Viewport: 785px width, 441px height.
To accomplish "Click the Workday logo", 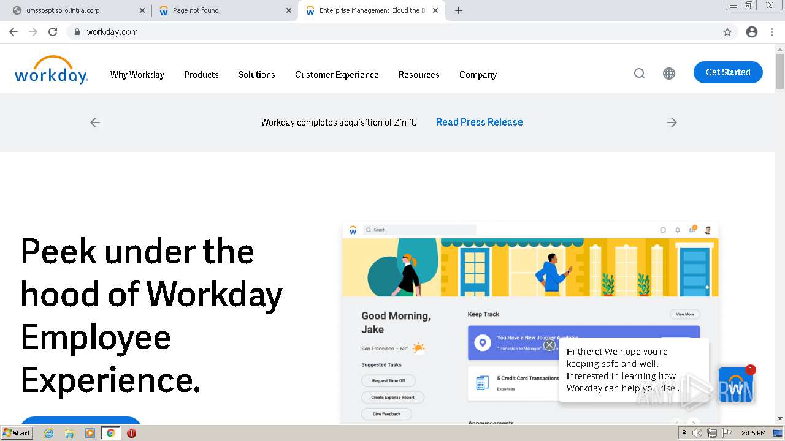I will tap(52, 70).
